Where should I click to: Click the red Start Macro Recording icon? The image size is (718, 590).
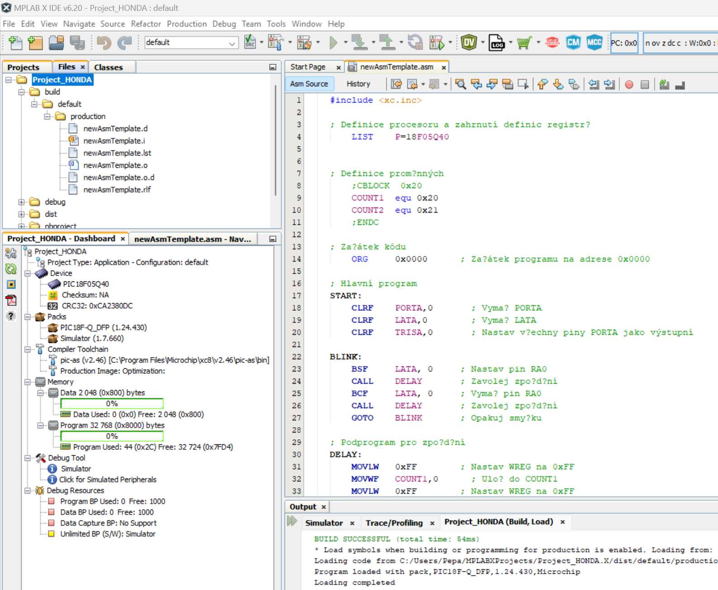[629, 85]
